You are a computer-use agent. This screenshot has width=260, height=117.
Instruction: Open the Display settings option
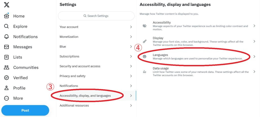tap(198, 41)
